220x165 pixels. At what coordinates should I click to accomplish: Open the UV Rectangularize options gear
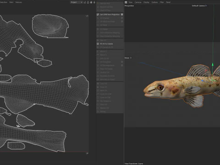(x=122, y=66)
